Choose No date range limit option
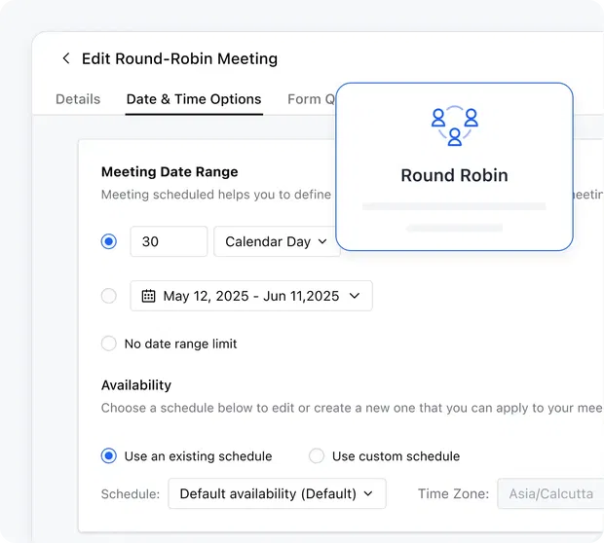The height and width of the screenshot is (543, 604). [x=109, y=344]
